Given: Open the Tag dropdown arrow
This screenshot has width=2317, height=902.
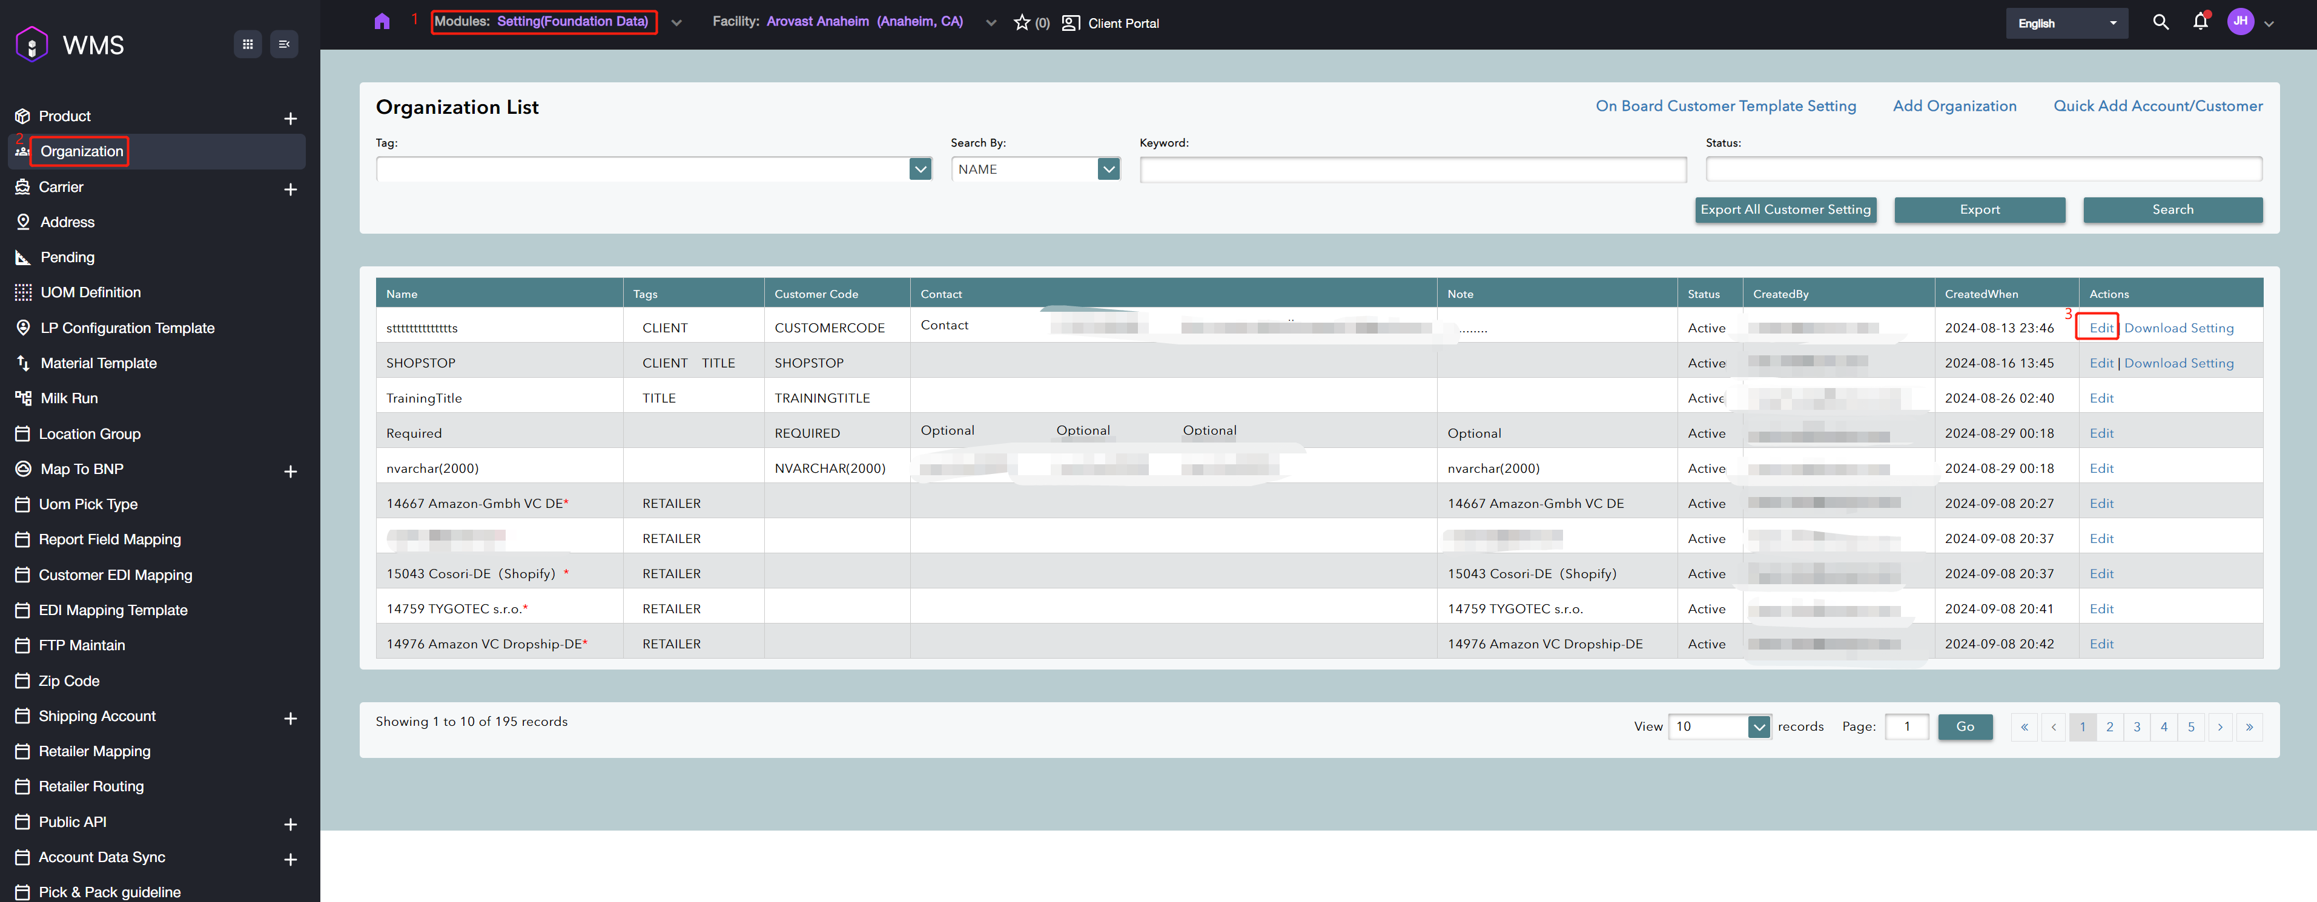Looking at the screenshot, I should pos(919,169).
